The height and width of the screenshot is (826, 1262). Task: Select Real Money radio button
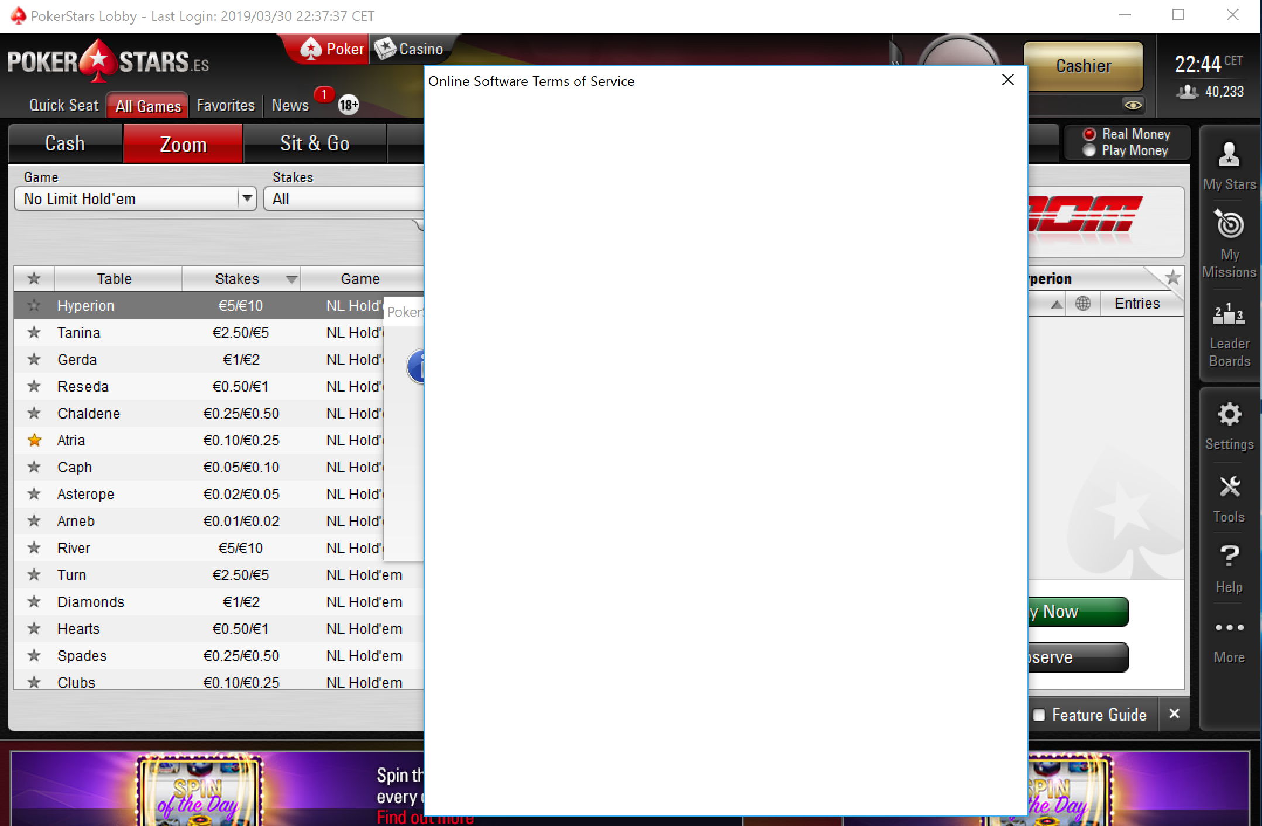1089,134
